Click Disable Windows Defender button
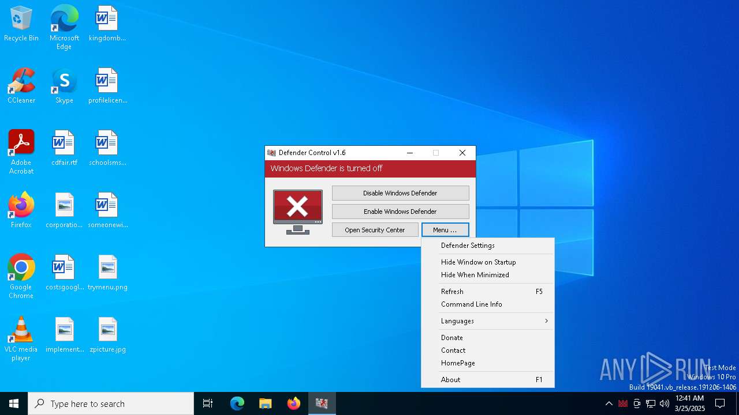The width and height of the screenshot is (739, 415). (400, 193)
